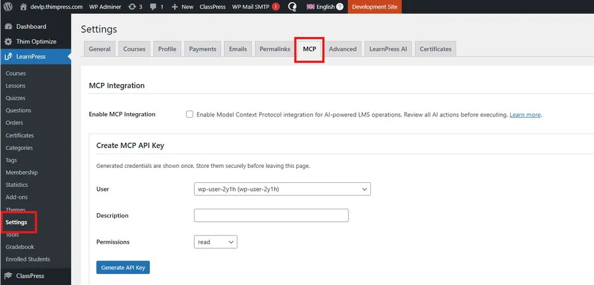The width and height of the screenshot is (594, 285).
Task: Open Add-ons in the sidebar
Action: 16,197
